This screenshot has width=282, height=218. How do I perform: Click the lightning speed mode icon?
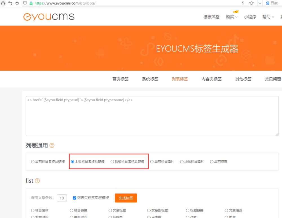click(243, 3)
